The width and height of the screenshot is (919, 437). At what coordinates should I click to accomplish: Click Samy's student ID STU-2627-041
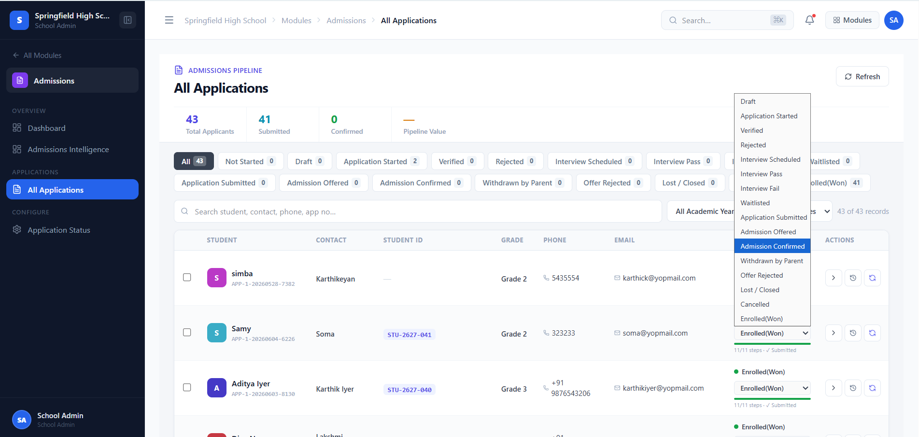(x=409, y=335)
